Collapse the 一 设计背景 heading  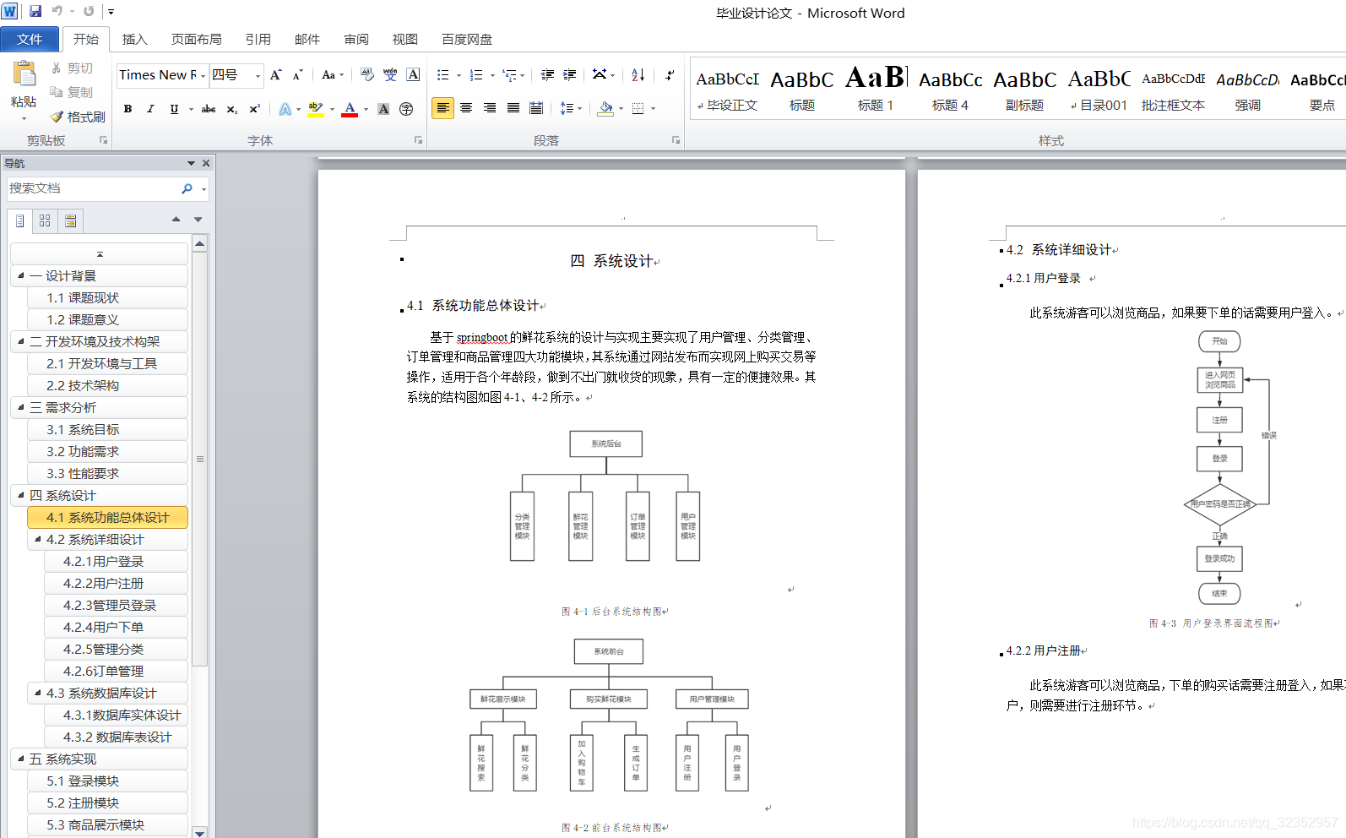click(x=21, y=275)
